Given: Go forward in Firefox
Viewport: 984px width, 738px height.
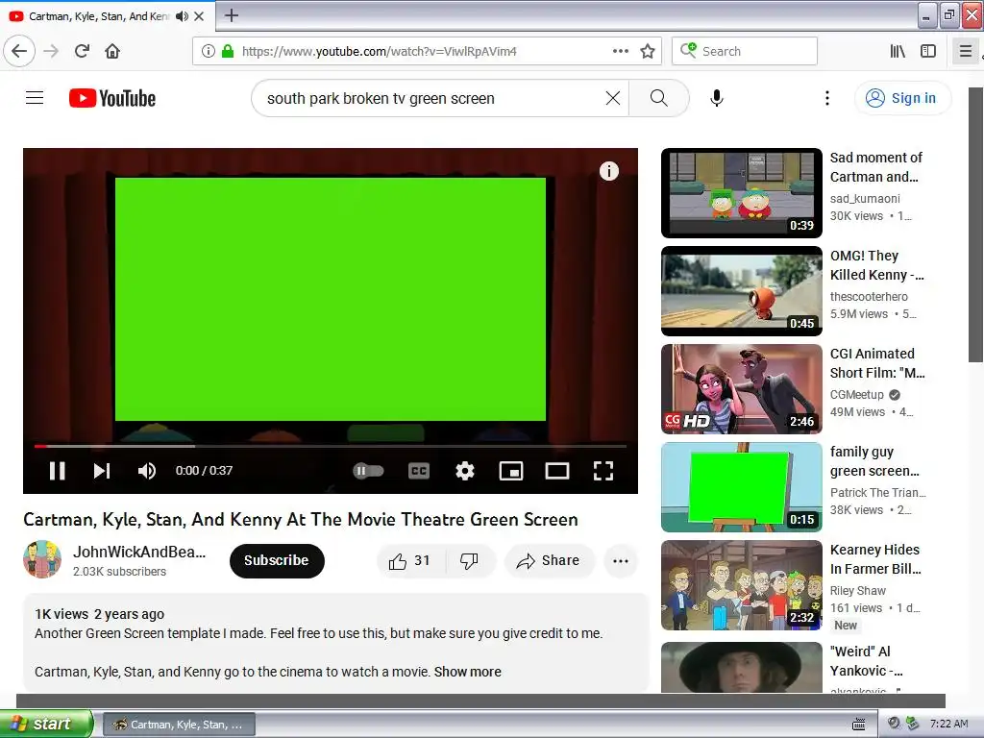Looking at the screenshot, I should (51, 51).
